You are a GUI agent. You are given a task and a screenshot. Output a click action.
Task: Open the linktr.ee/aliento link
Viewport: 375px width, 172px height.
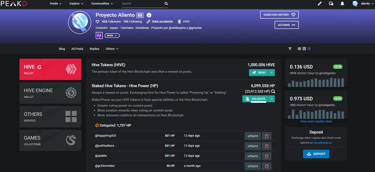[162, 21]
